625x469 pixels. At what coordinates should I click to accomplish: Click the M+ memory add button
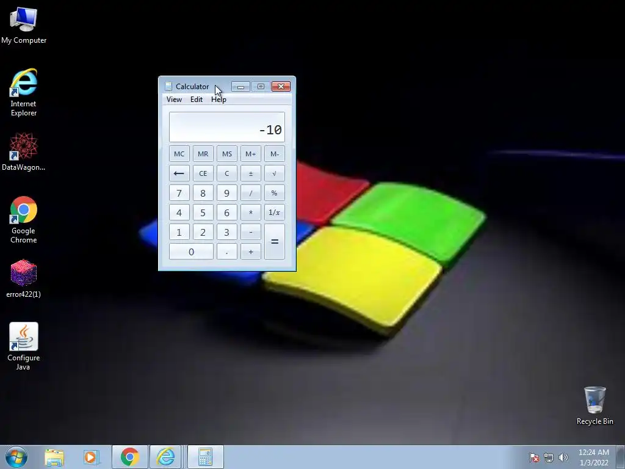(x=251, y=154)
